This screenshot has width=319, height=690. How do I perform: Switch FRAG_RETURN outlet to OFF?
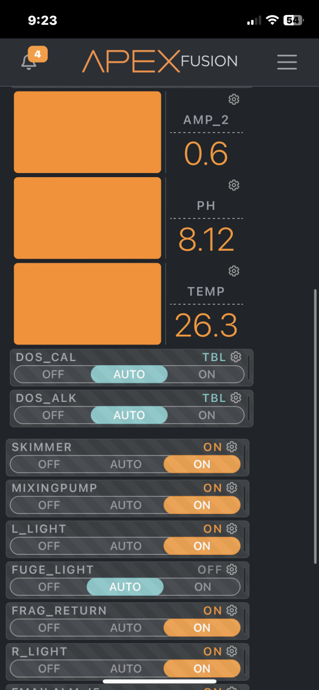tap(49, 628)
